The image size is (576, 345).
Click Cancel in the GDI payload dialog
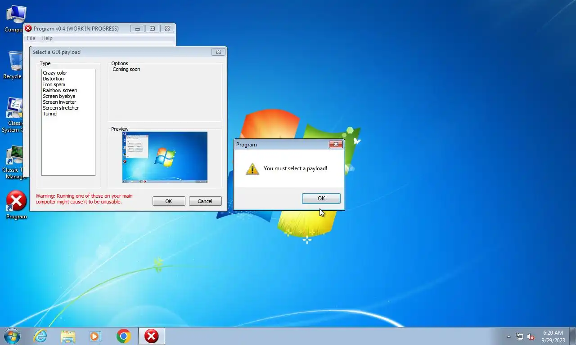205,201
